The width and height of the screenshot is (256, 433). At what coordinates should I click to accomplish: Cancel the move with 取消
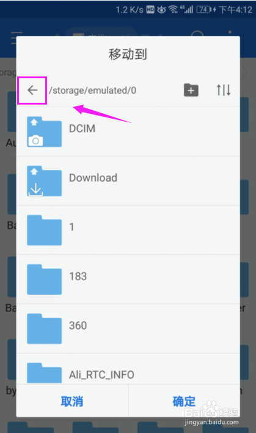coord(72,401)
